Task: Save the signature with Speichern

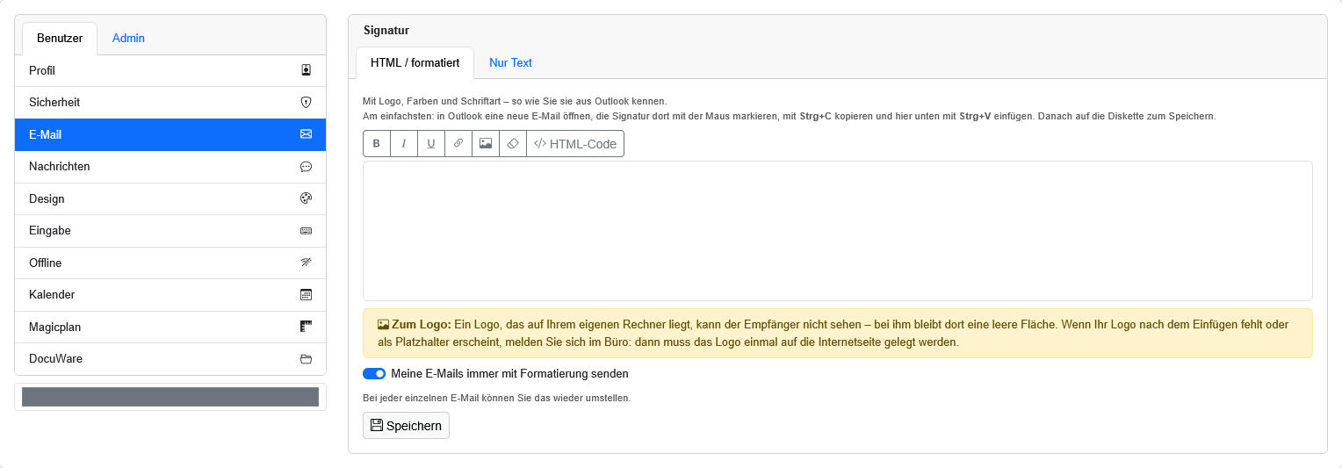Action: click(406, 425)
